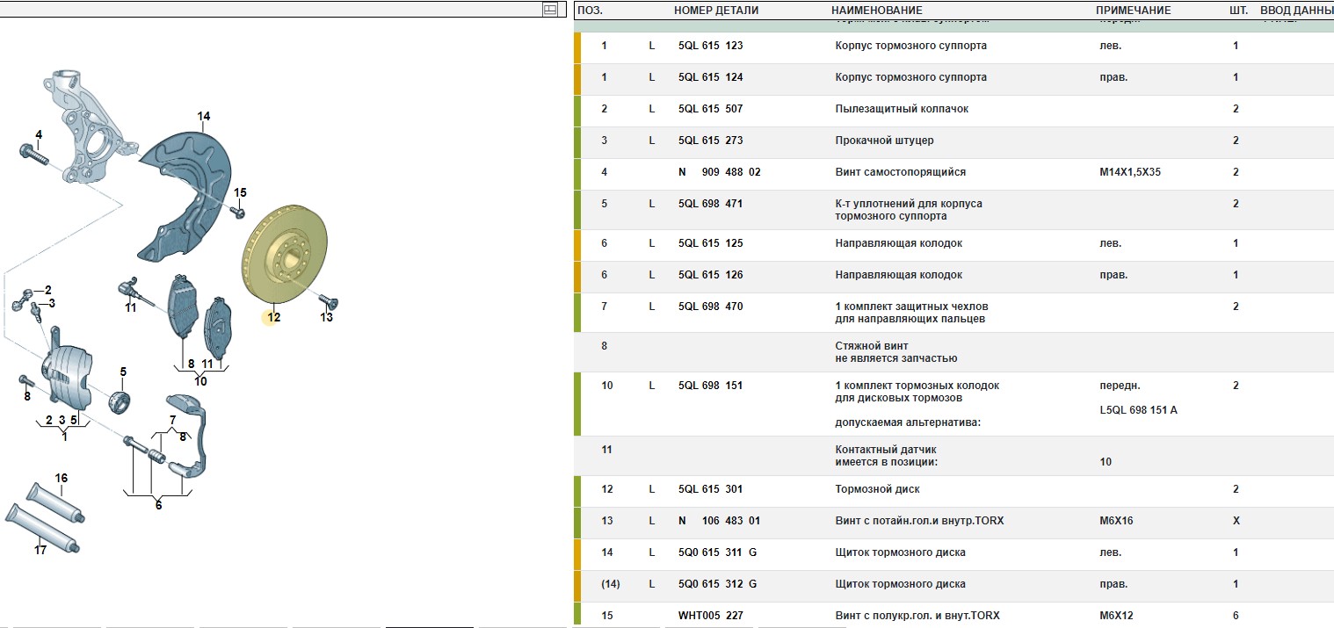The width and height of the screenshot is (1334, 628).
Task: Click the alternative part L5QL 698 151 A
Action: [1139, 410]
